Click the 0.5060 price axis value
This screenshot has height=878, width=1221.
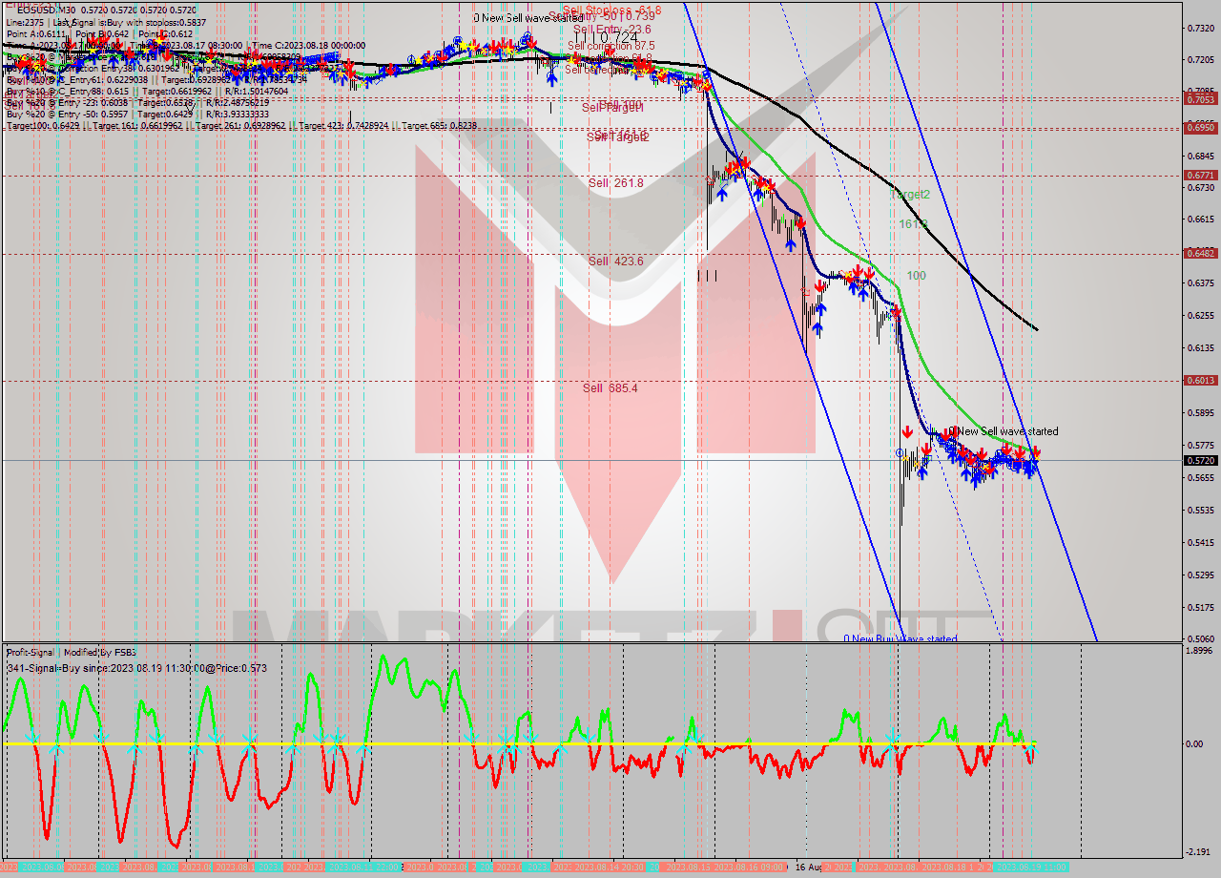click(x=1200, y=638)
